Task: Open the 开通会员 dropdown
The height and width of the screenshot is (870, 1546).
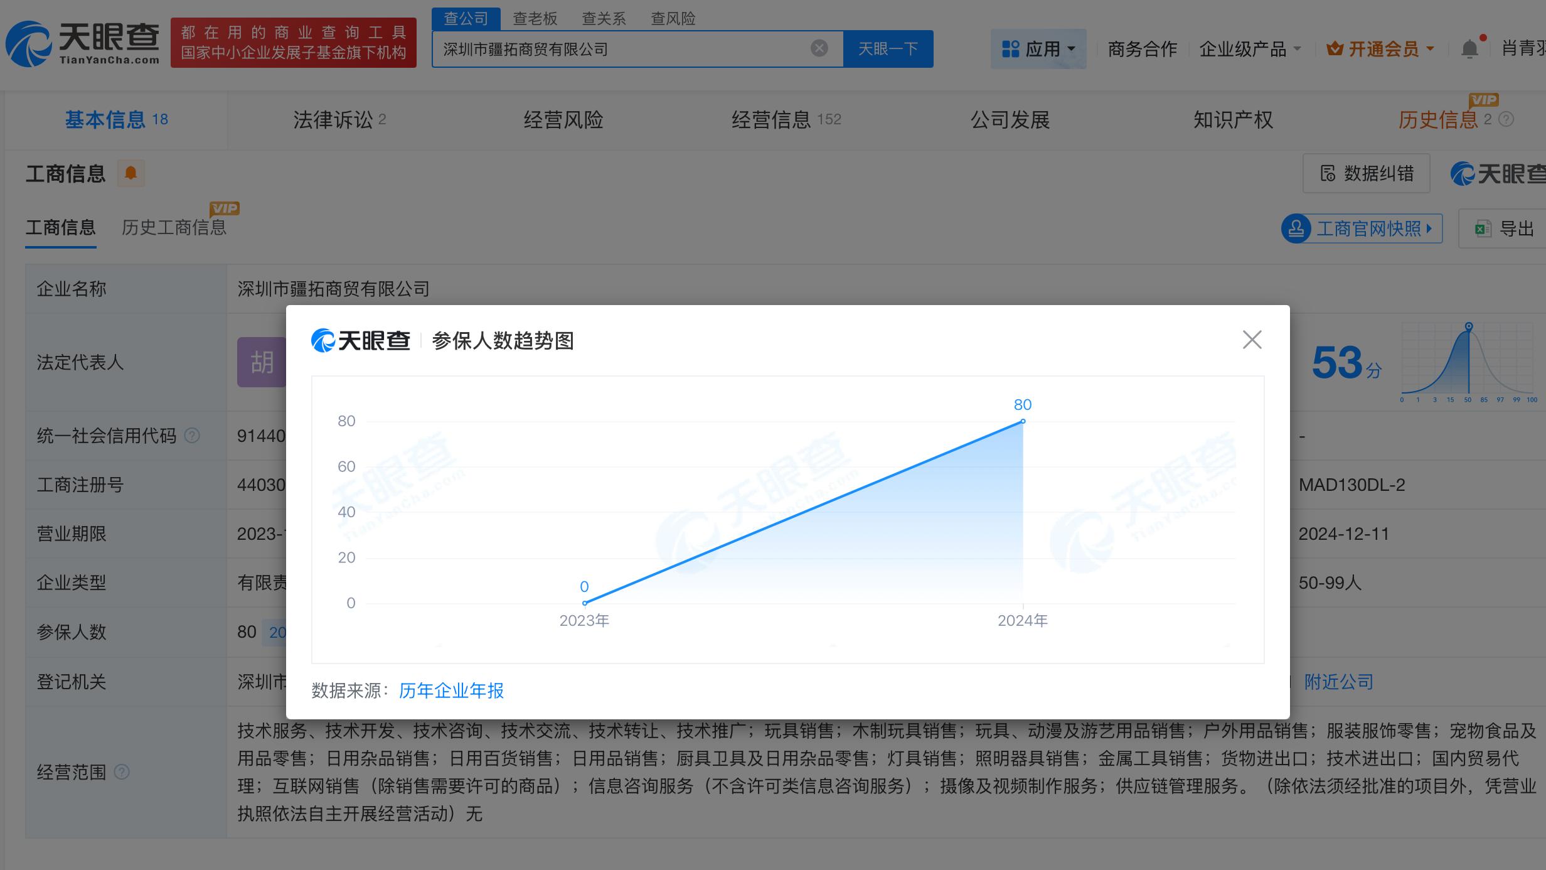Action: (1380, 49)
